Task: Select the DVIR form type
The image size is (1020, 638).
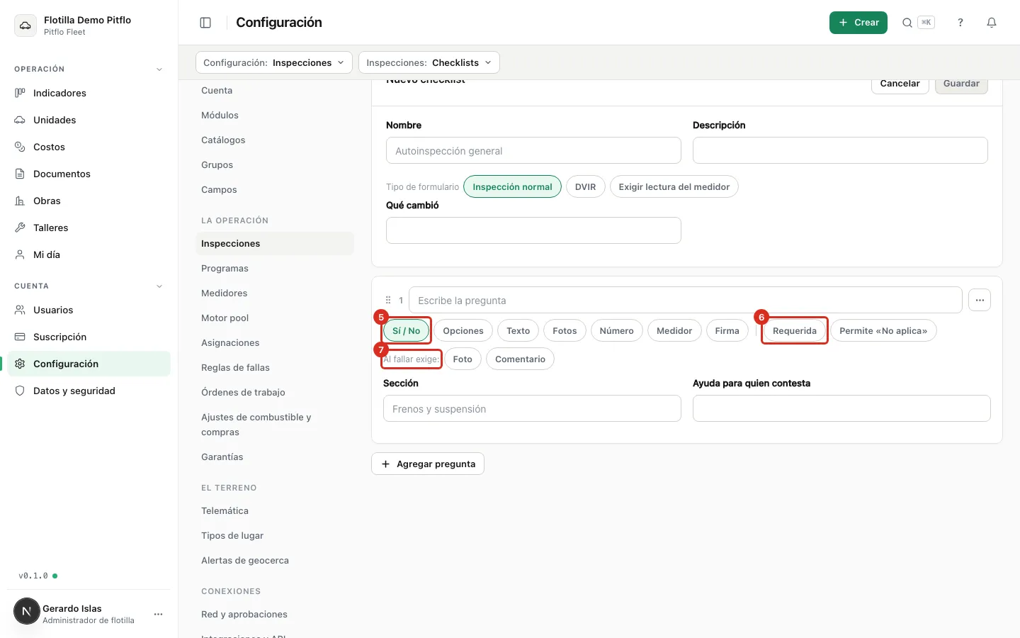Action: tap(586, 186)
